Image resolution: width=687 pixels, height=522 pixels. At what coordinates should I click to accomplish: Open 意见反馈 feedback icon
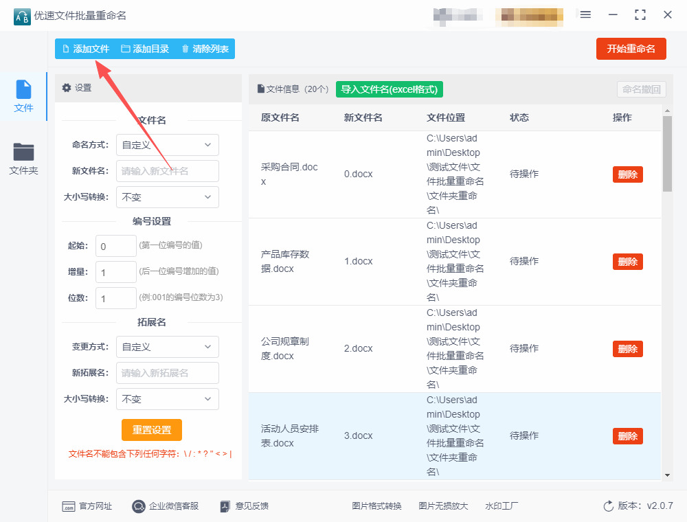[225, 506]
